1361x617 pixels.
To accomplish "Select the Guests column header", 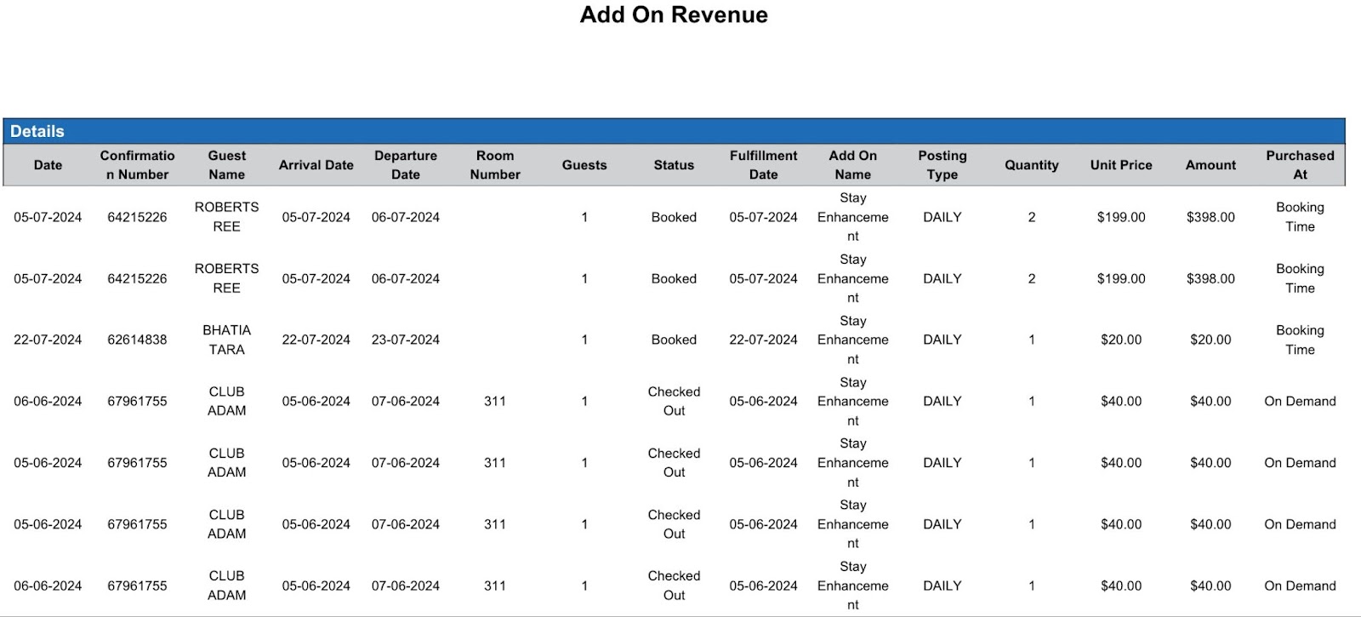I will pyautogui.click(x=584, y=165).
